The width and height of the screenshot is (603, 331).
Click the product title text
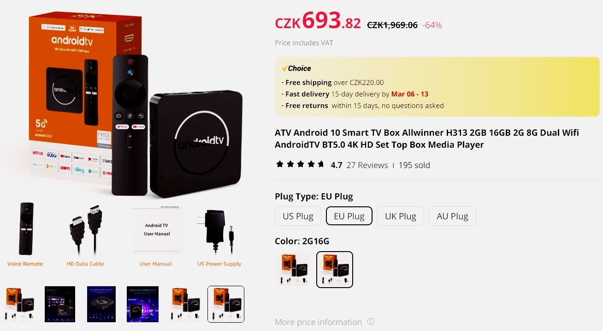(x=427, y=138)
